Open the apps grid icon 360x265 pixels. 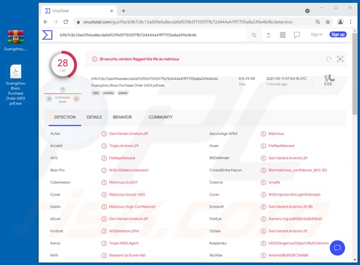click(283, 35)
